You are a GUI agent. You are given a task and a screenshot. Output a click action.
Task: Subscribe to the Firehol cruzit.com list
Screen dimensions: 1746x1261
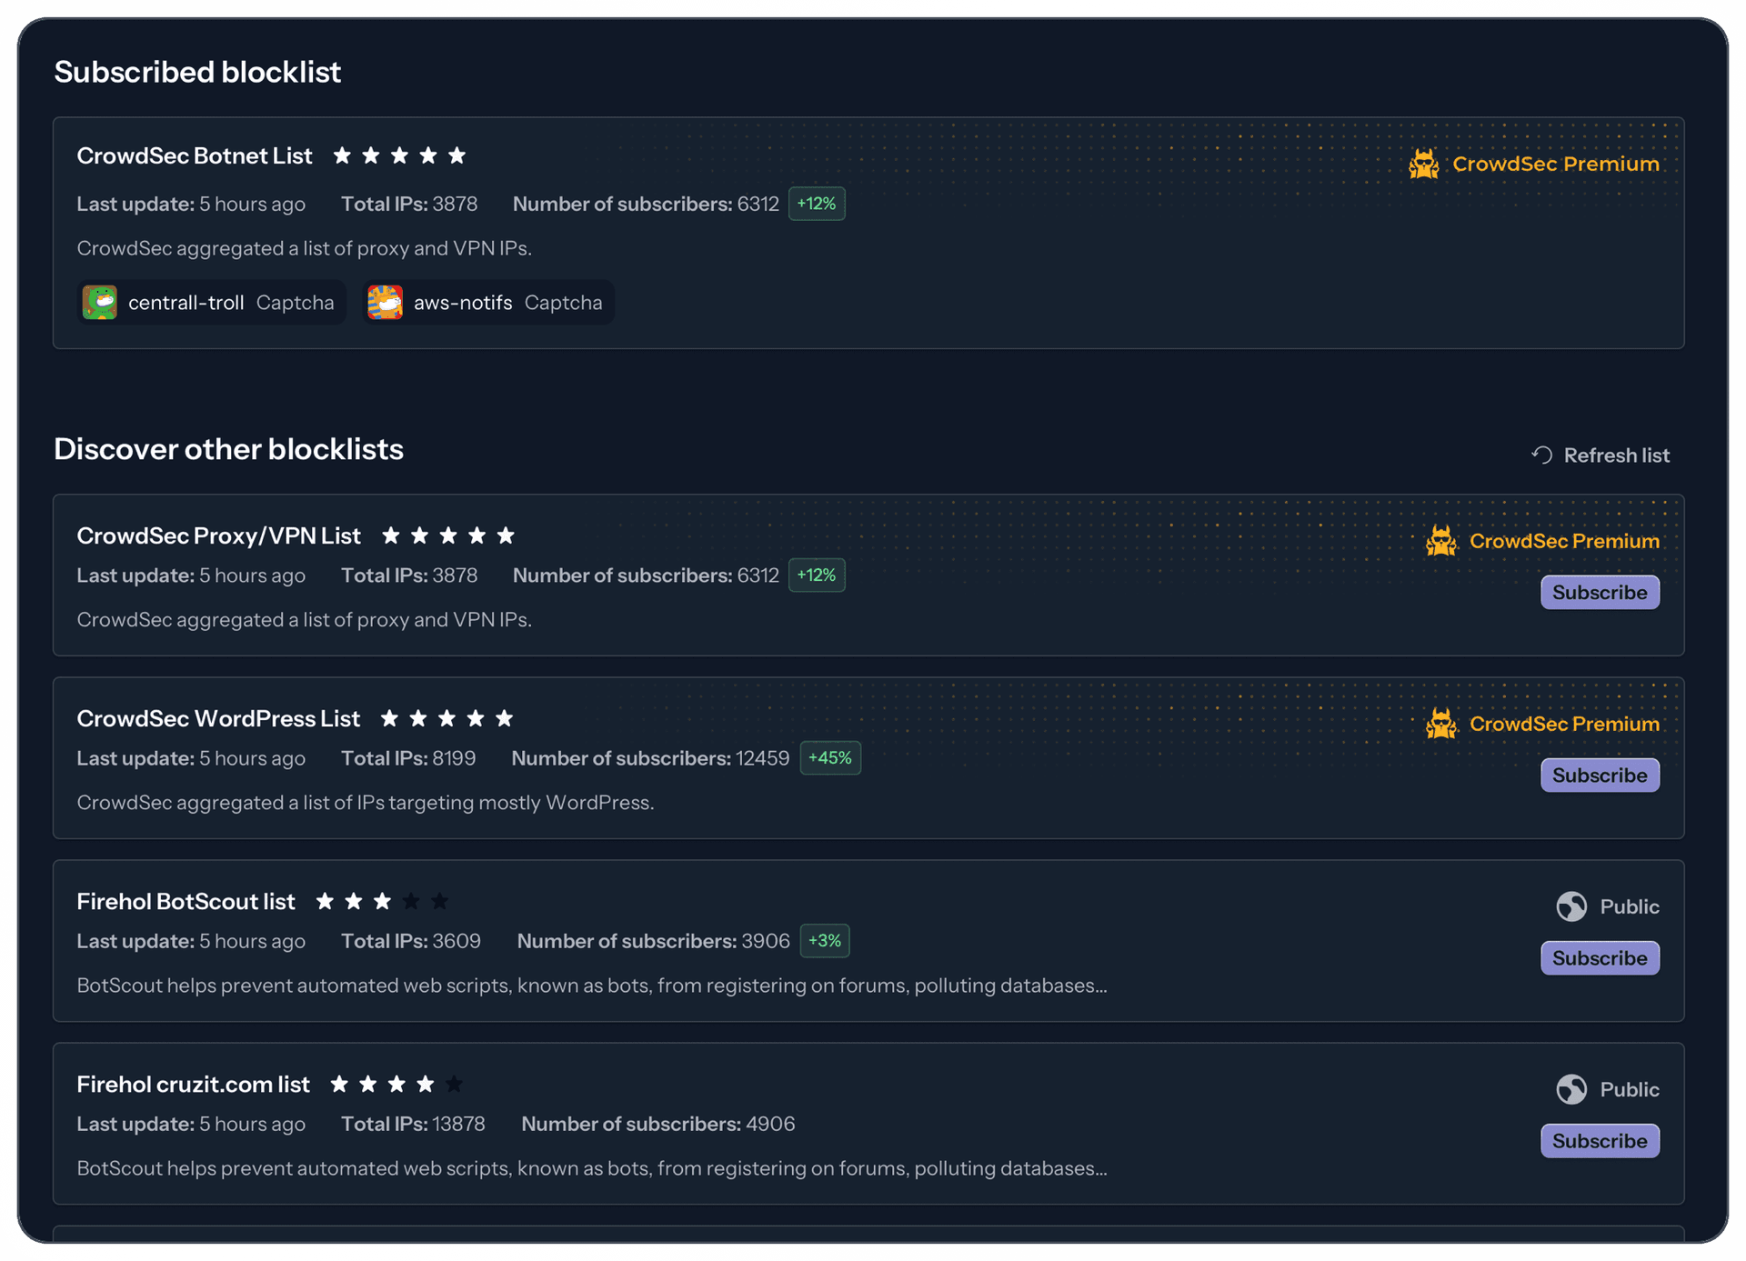(1600, 1140)
